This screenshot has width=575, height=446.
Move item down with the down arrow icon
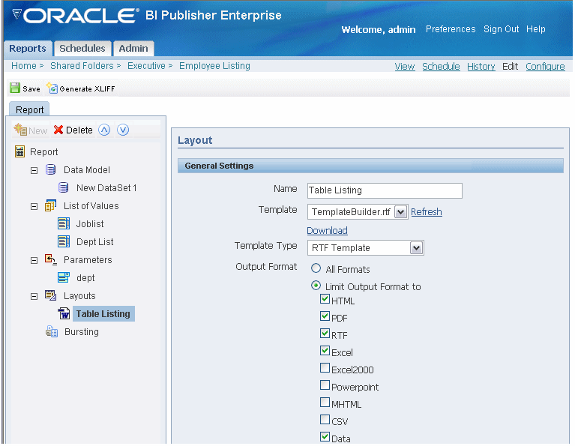[123, 130]
